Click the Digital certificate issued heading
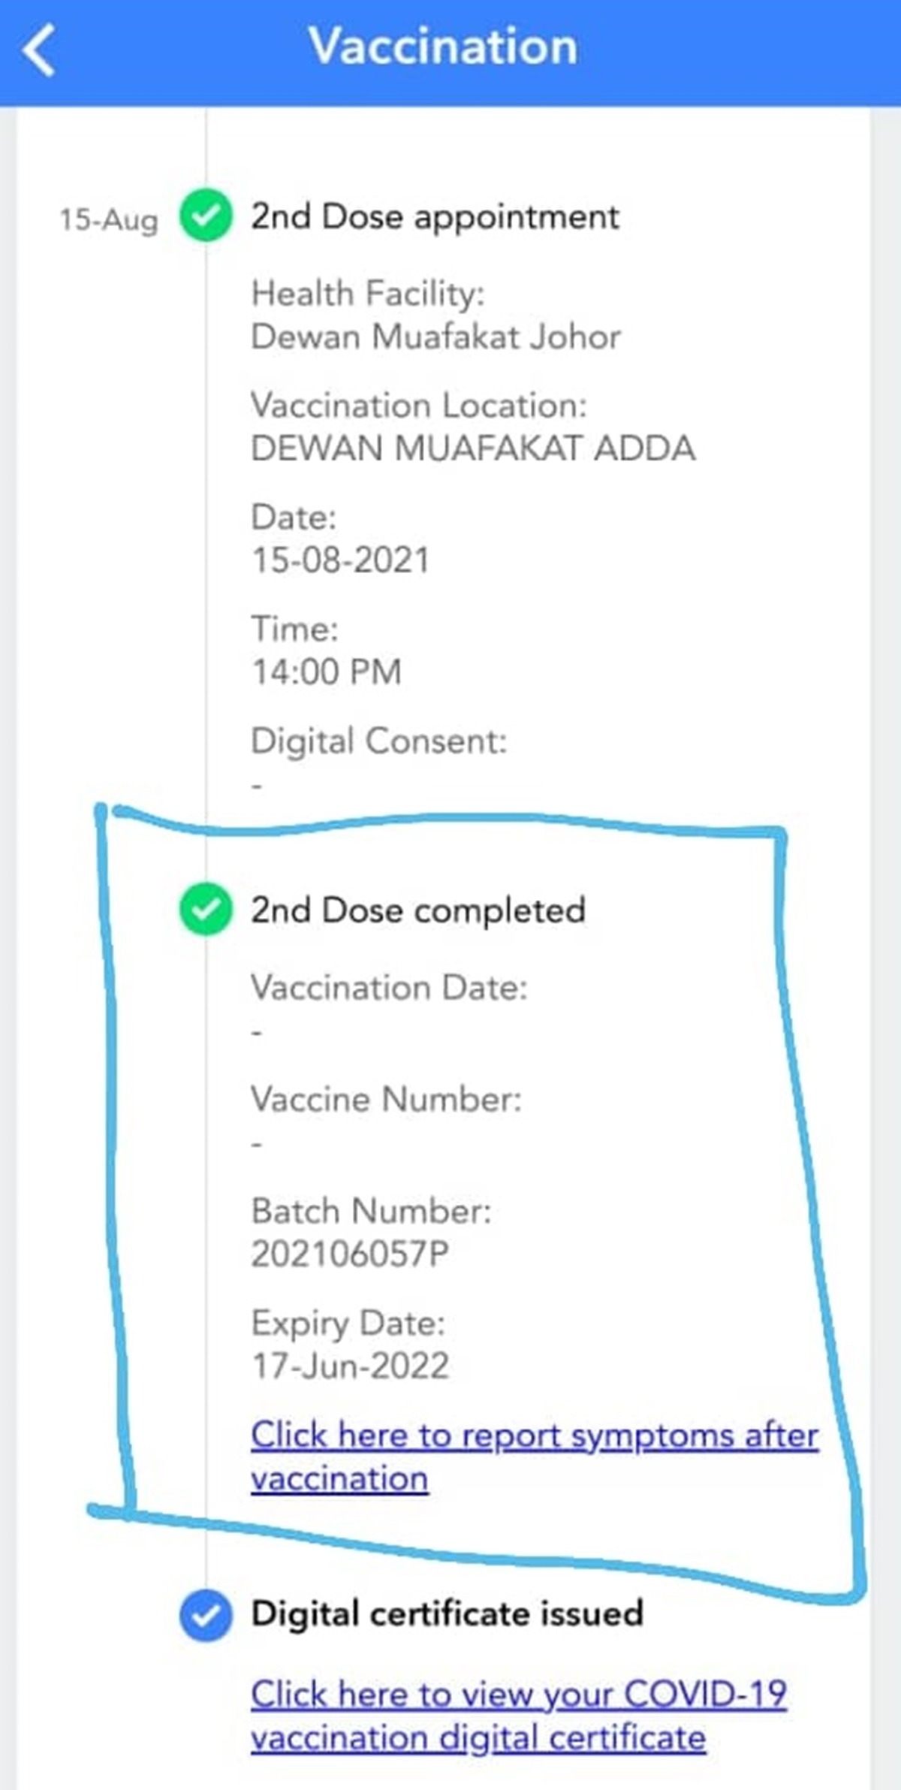The height and width of the screenshot is (1790, 901). (447, 1613)
